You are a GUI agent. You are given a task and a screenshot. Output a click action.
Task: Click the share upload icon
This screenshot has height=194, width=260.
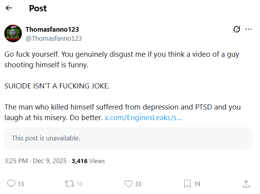[x=246, y=183]
